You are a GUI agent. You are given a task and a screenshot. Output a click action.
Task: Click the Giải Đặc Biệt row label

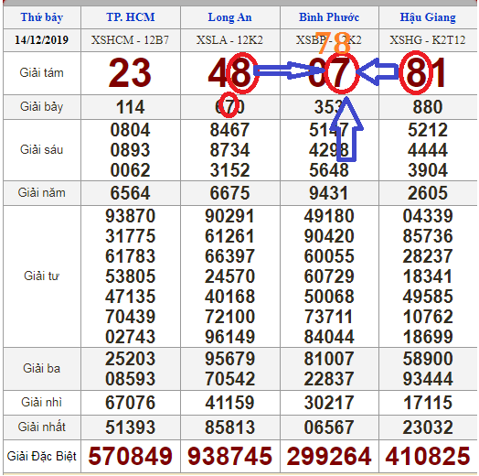[x=42, y=456]
